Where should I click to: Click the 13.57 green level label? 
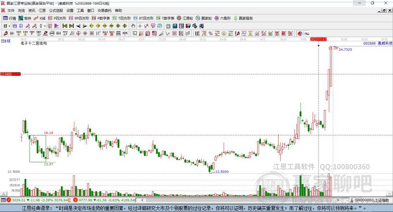48,164
